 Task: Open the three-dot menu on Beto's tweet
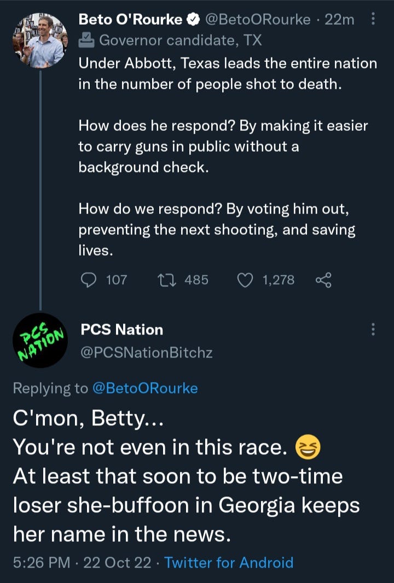click(374, 18)
